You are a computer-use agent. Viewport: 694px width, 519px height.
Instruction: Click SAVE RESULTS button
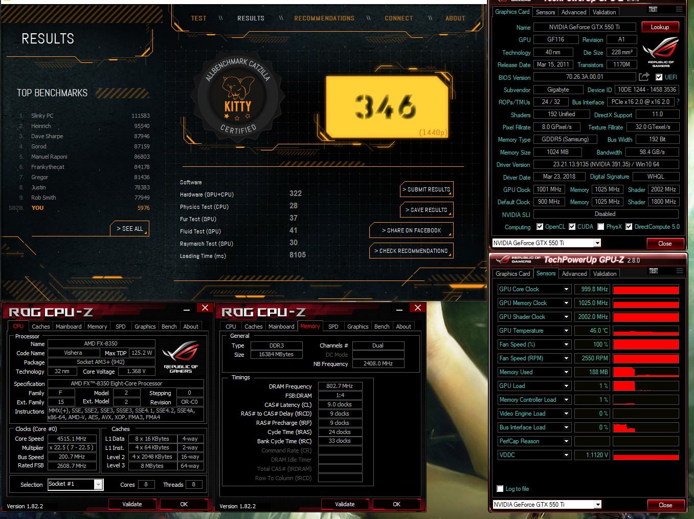click(x=427, y=210)
